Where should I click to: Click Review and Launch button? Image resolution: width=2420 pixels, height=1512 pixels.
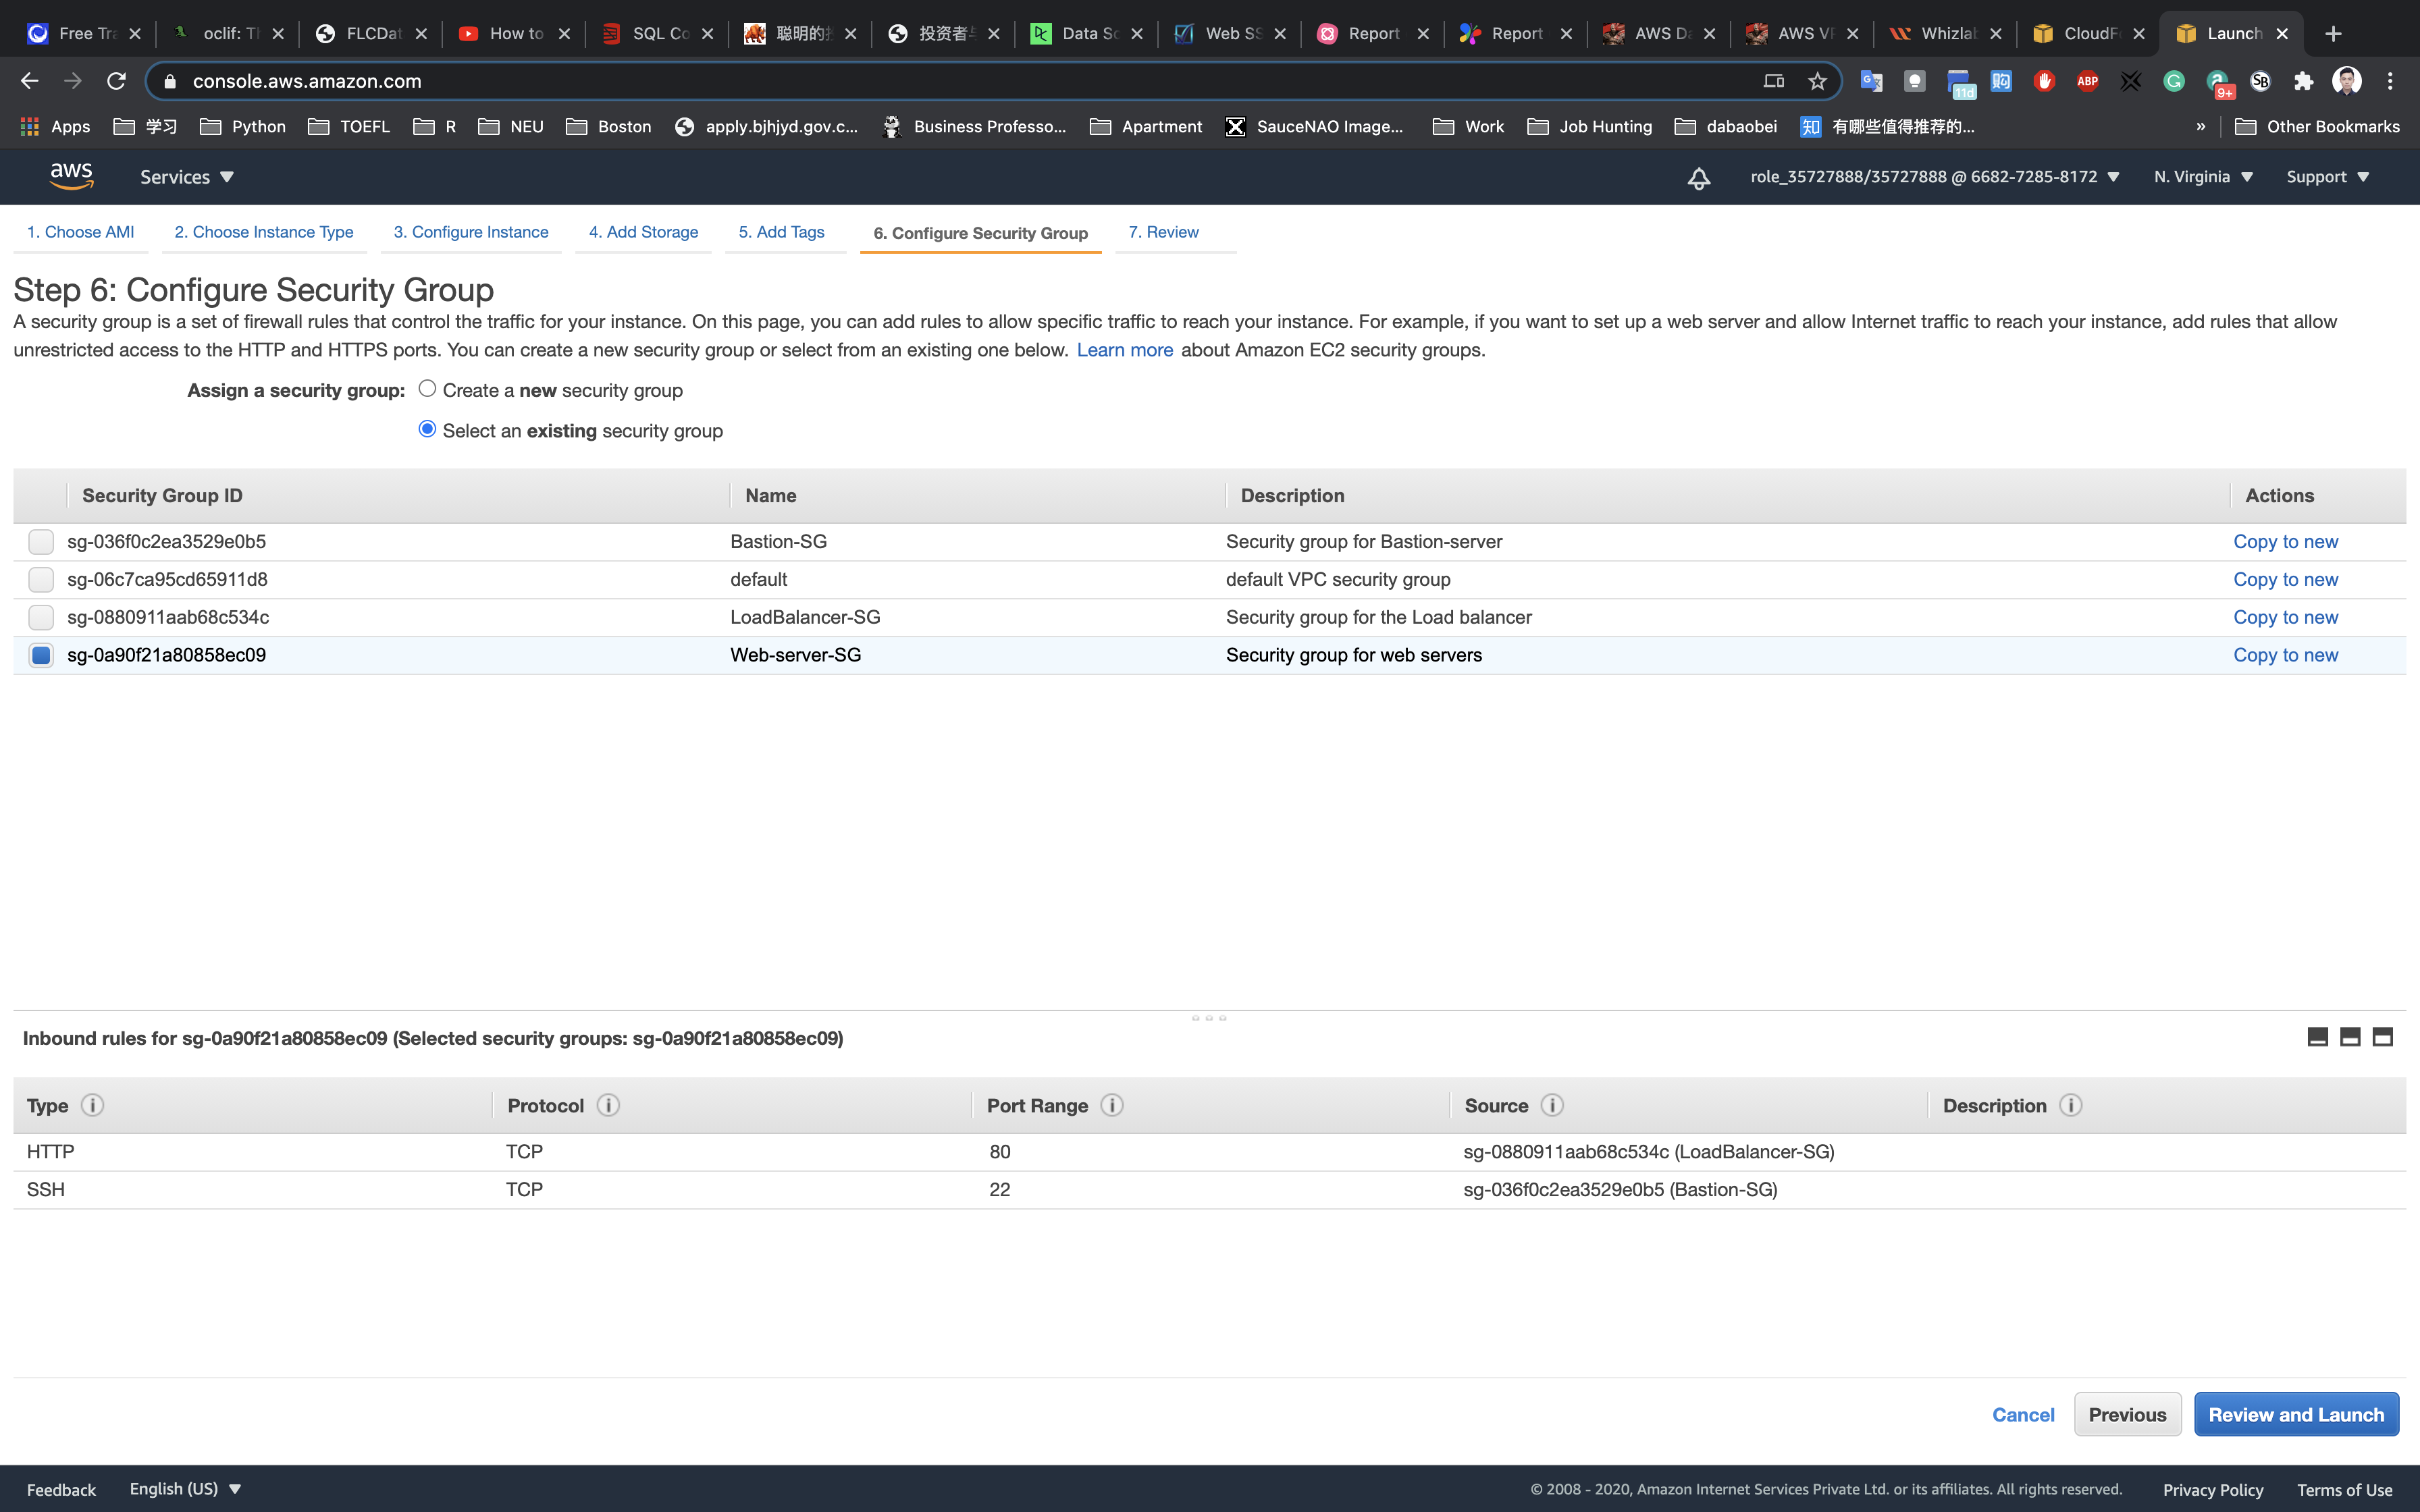point(2295,1414)
